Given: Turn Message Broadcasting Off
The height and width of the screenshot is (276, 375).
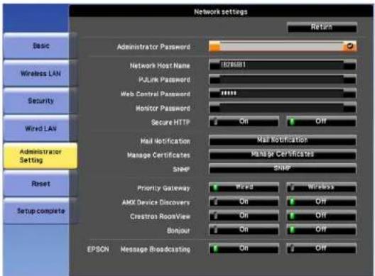Looking at the screenshot, I should point(322,248).
